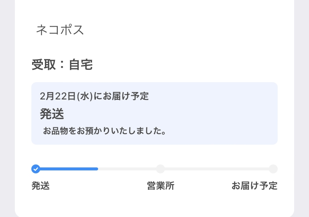Screen dimensions: 309x217
Task: Click the 受取：自宅 heading
Action: [62, 65]
